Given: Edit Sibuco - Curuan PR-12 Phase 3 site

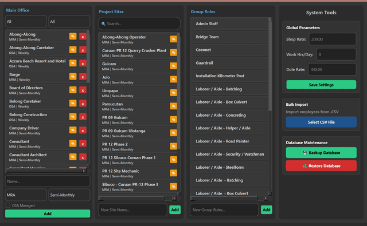Looking at the screenshot, I should tap(173, 187).
